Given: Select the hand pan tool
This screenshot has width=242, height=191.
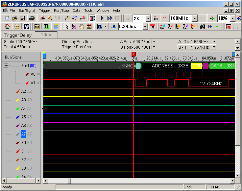Looking at the screenshot, I should pos(82,27).
